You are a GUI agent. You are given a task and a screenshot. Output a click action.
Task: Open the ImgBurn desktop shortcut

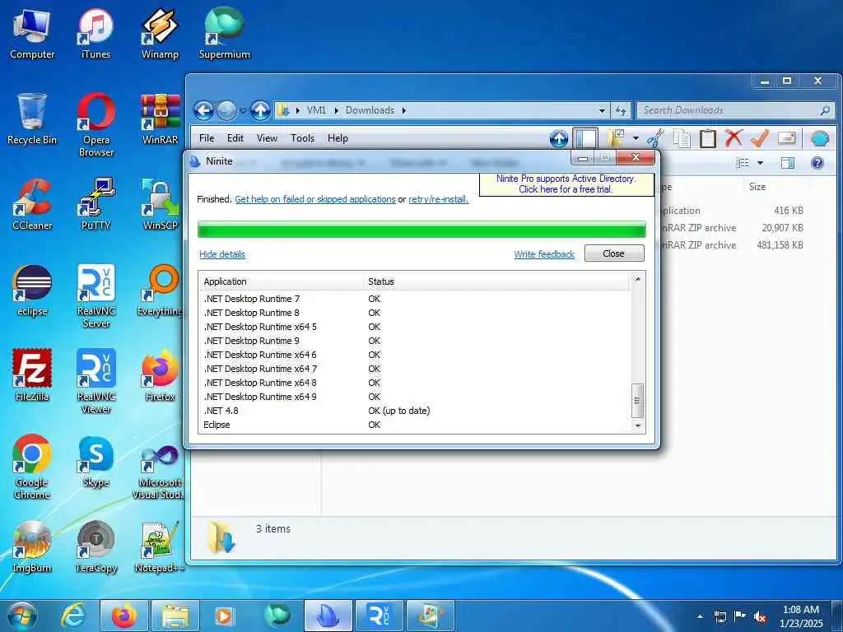click(32, 547)
